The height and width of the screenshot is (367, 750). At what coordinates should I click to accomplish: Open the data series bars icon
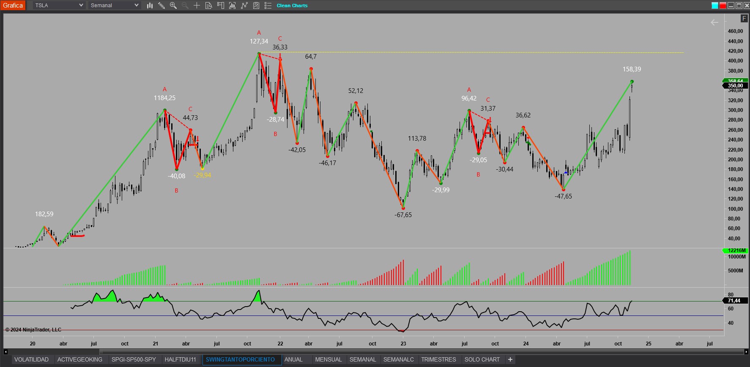[x=232, y=5]
